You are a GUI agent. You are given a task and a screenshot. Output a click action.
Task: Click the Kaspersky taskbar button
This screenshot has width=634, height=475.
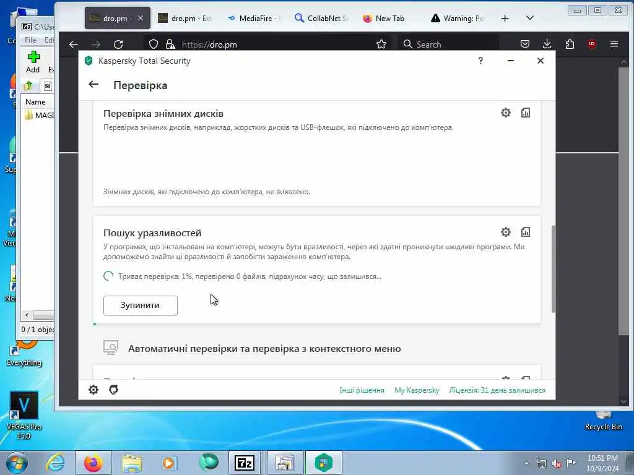click(x=323, y=463)
